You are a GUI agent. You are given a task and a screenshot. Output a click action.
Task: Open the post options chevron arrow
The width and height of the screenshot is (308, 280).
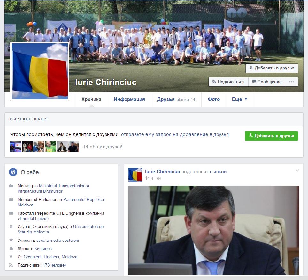pos(297,171)
